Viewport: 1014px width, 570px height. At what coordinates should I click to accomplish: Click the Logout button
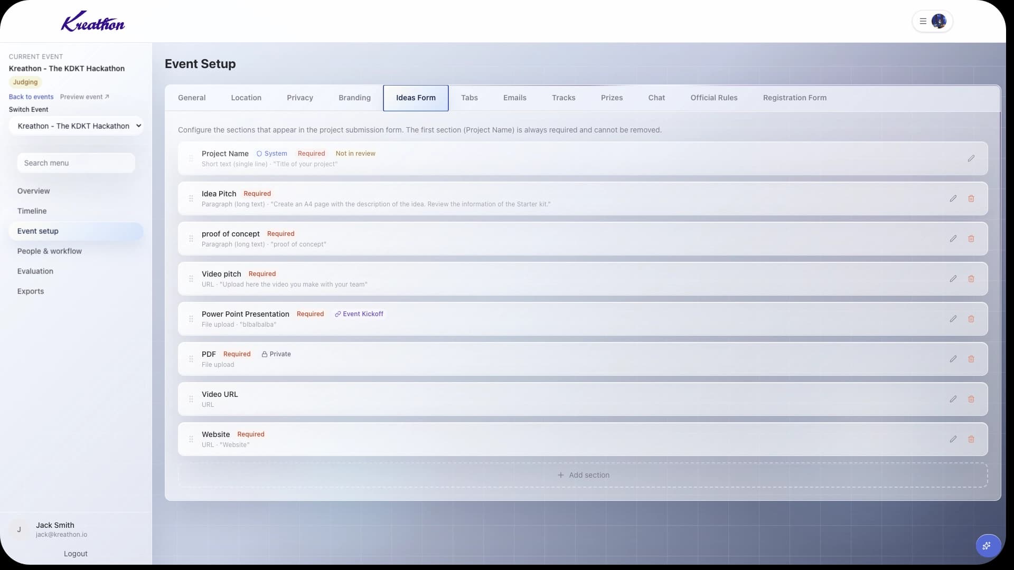click(76, 554)
